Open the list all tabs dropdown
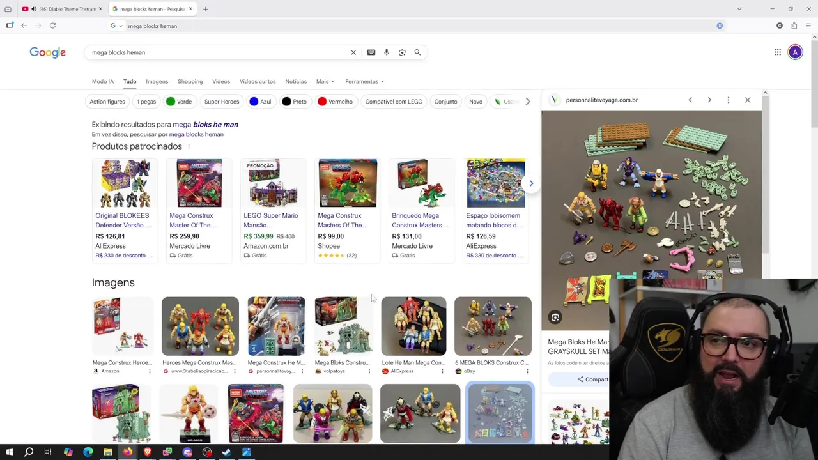The width and height of the screenshot is (818, 460). pyautogui.click(x=739, y=9)
